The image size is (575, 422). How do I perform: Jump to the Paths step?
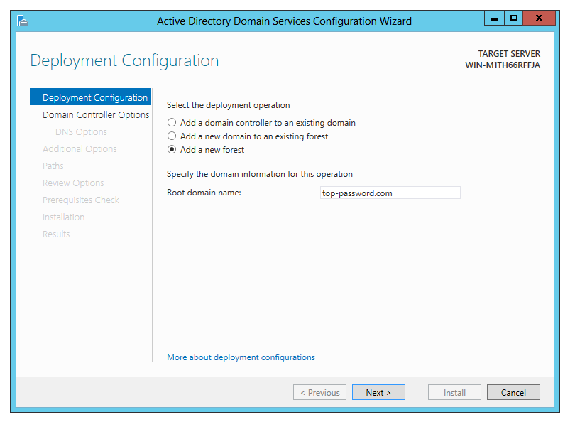(x=53, y=166)
